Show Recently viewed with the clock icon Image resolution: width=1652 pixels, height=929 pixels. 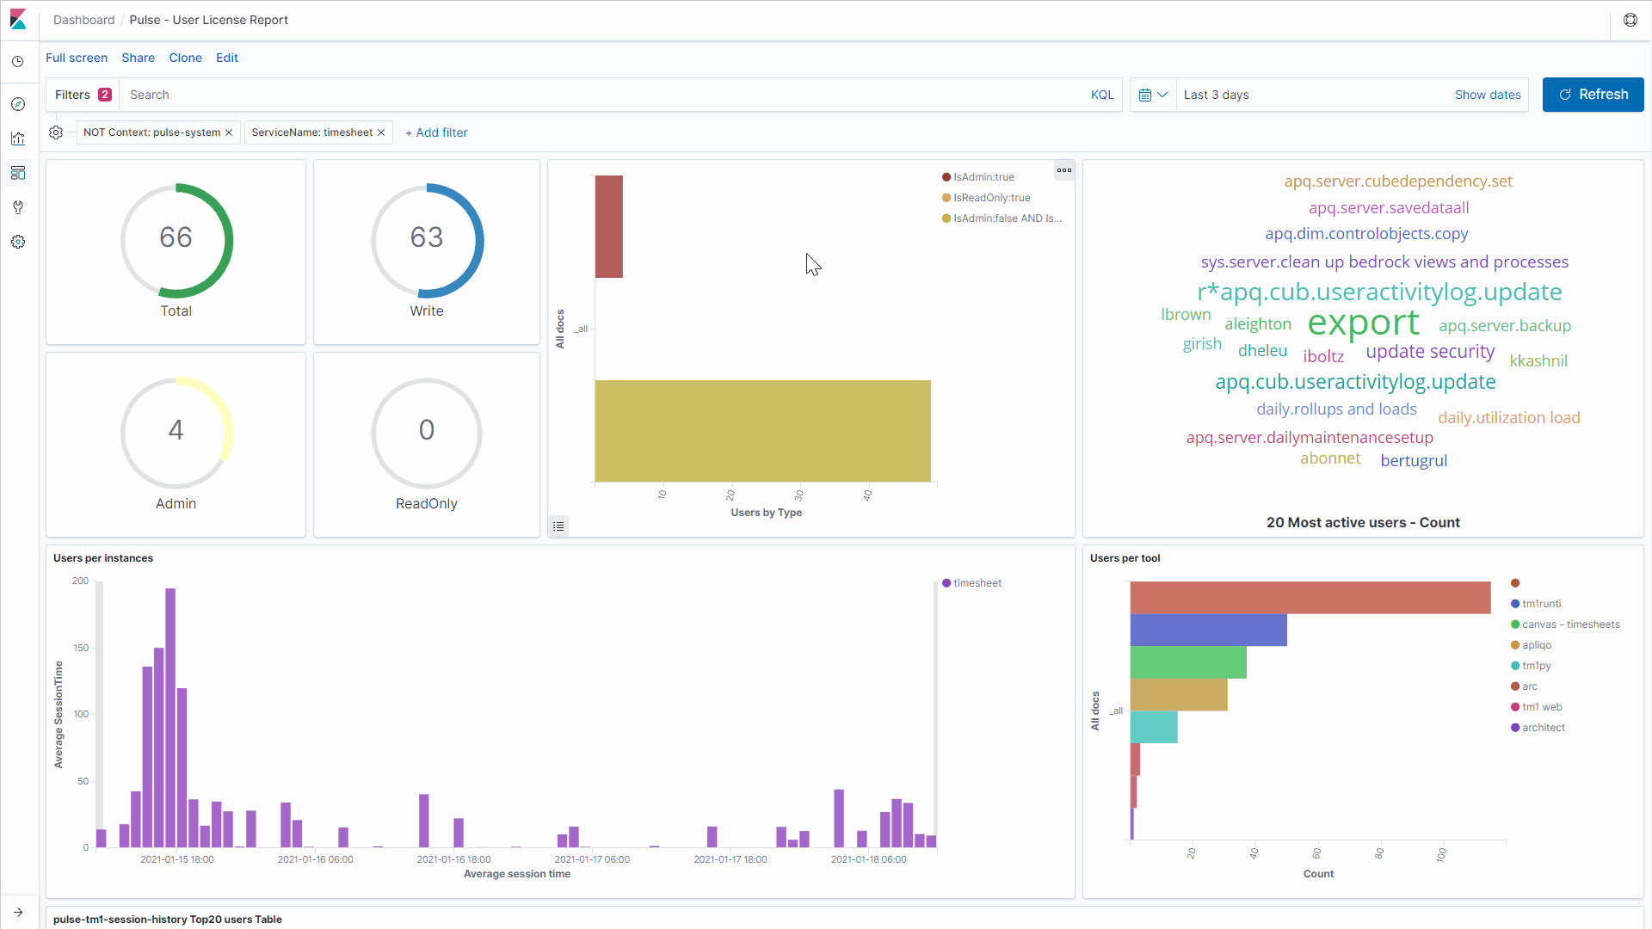pos(18,61)
